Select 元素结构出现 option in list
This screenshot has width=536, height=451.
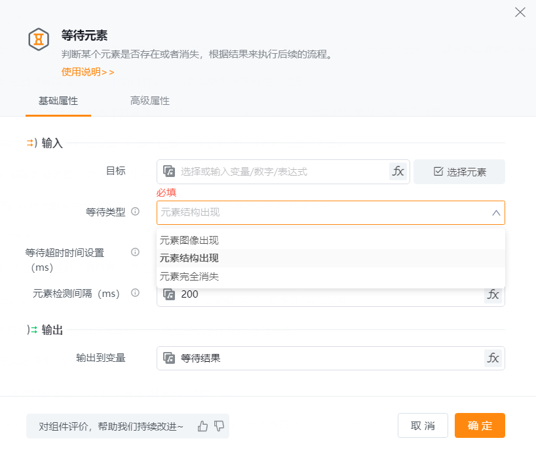189,258
